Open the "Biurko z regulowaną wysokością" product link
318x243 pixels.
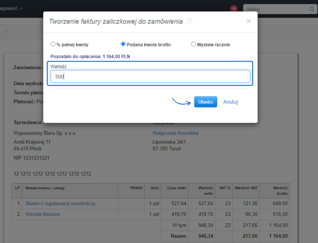(61, 204)
